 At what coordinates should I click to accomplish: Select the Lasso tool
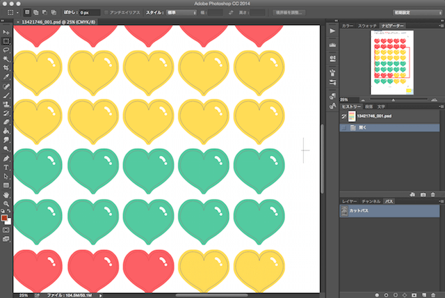6,50
